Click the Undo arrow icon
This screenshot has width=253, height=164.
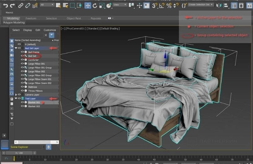5,5
